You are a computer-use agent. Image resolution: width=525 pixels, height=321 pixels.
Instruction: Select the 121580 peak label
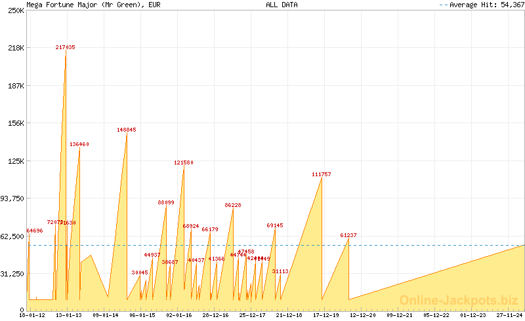click(x=184, y=162)
